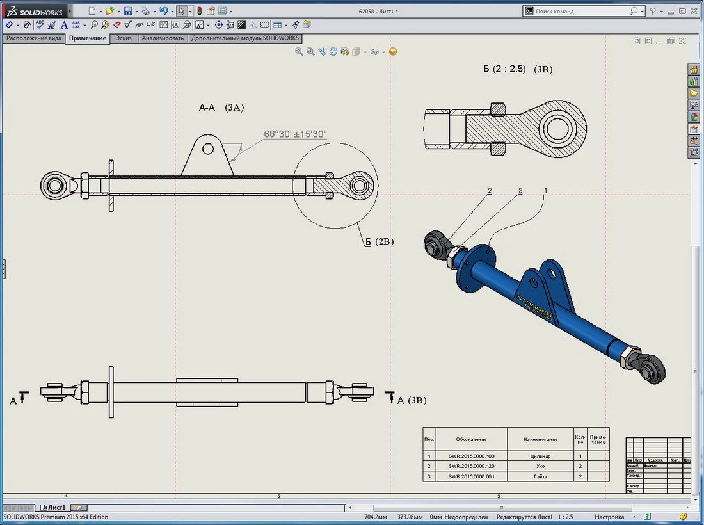Expand the Tables dropdown arrow
Viewport: 704px width, 525px height.
[286, 26]
